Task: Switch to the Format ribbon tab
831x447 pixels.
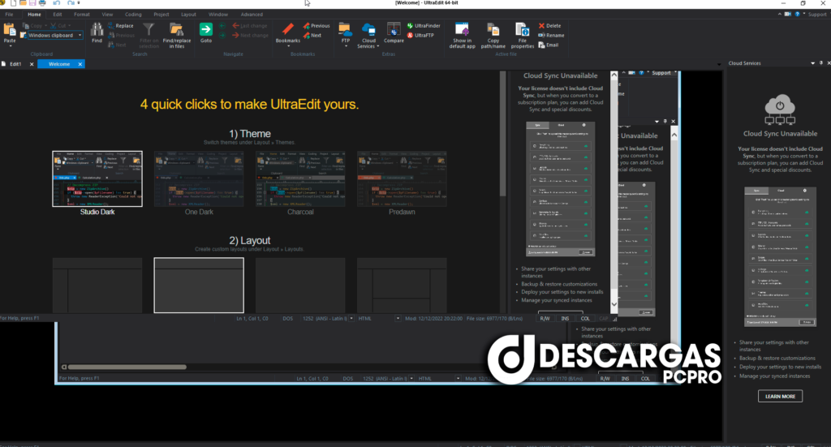Action: [x=82, y=15]
